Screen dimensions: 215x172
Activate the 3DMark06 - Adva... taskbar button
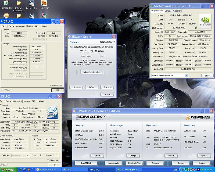point(48,170)
